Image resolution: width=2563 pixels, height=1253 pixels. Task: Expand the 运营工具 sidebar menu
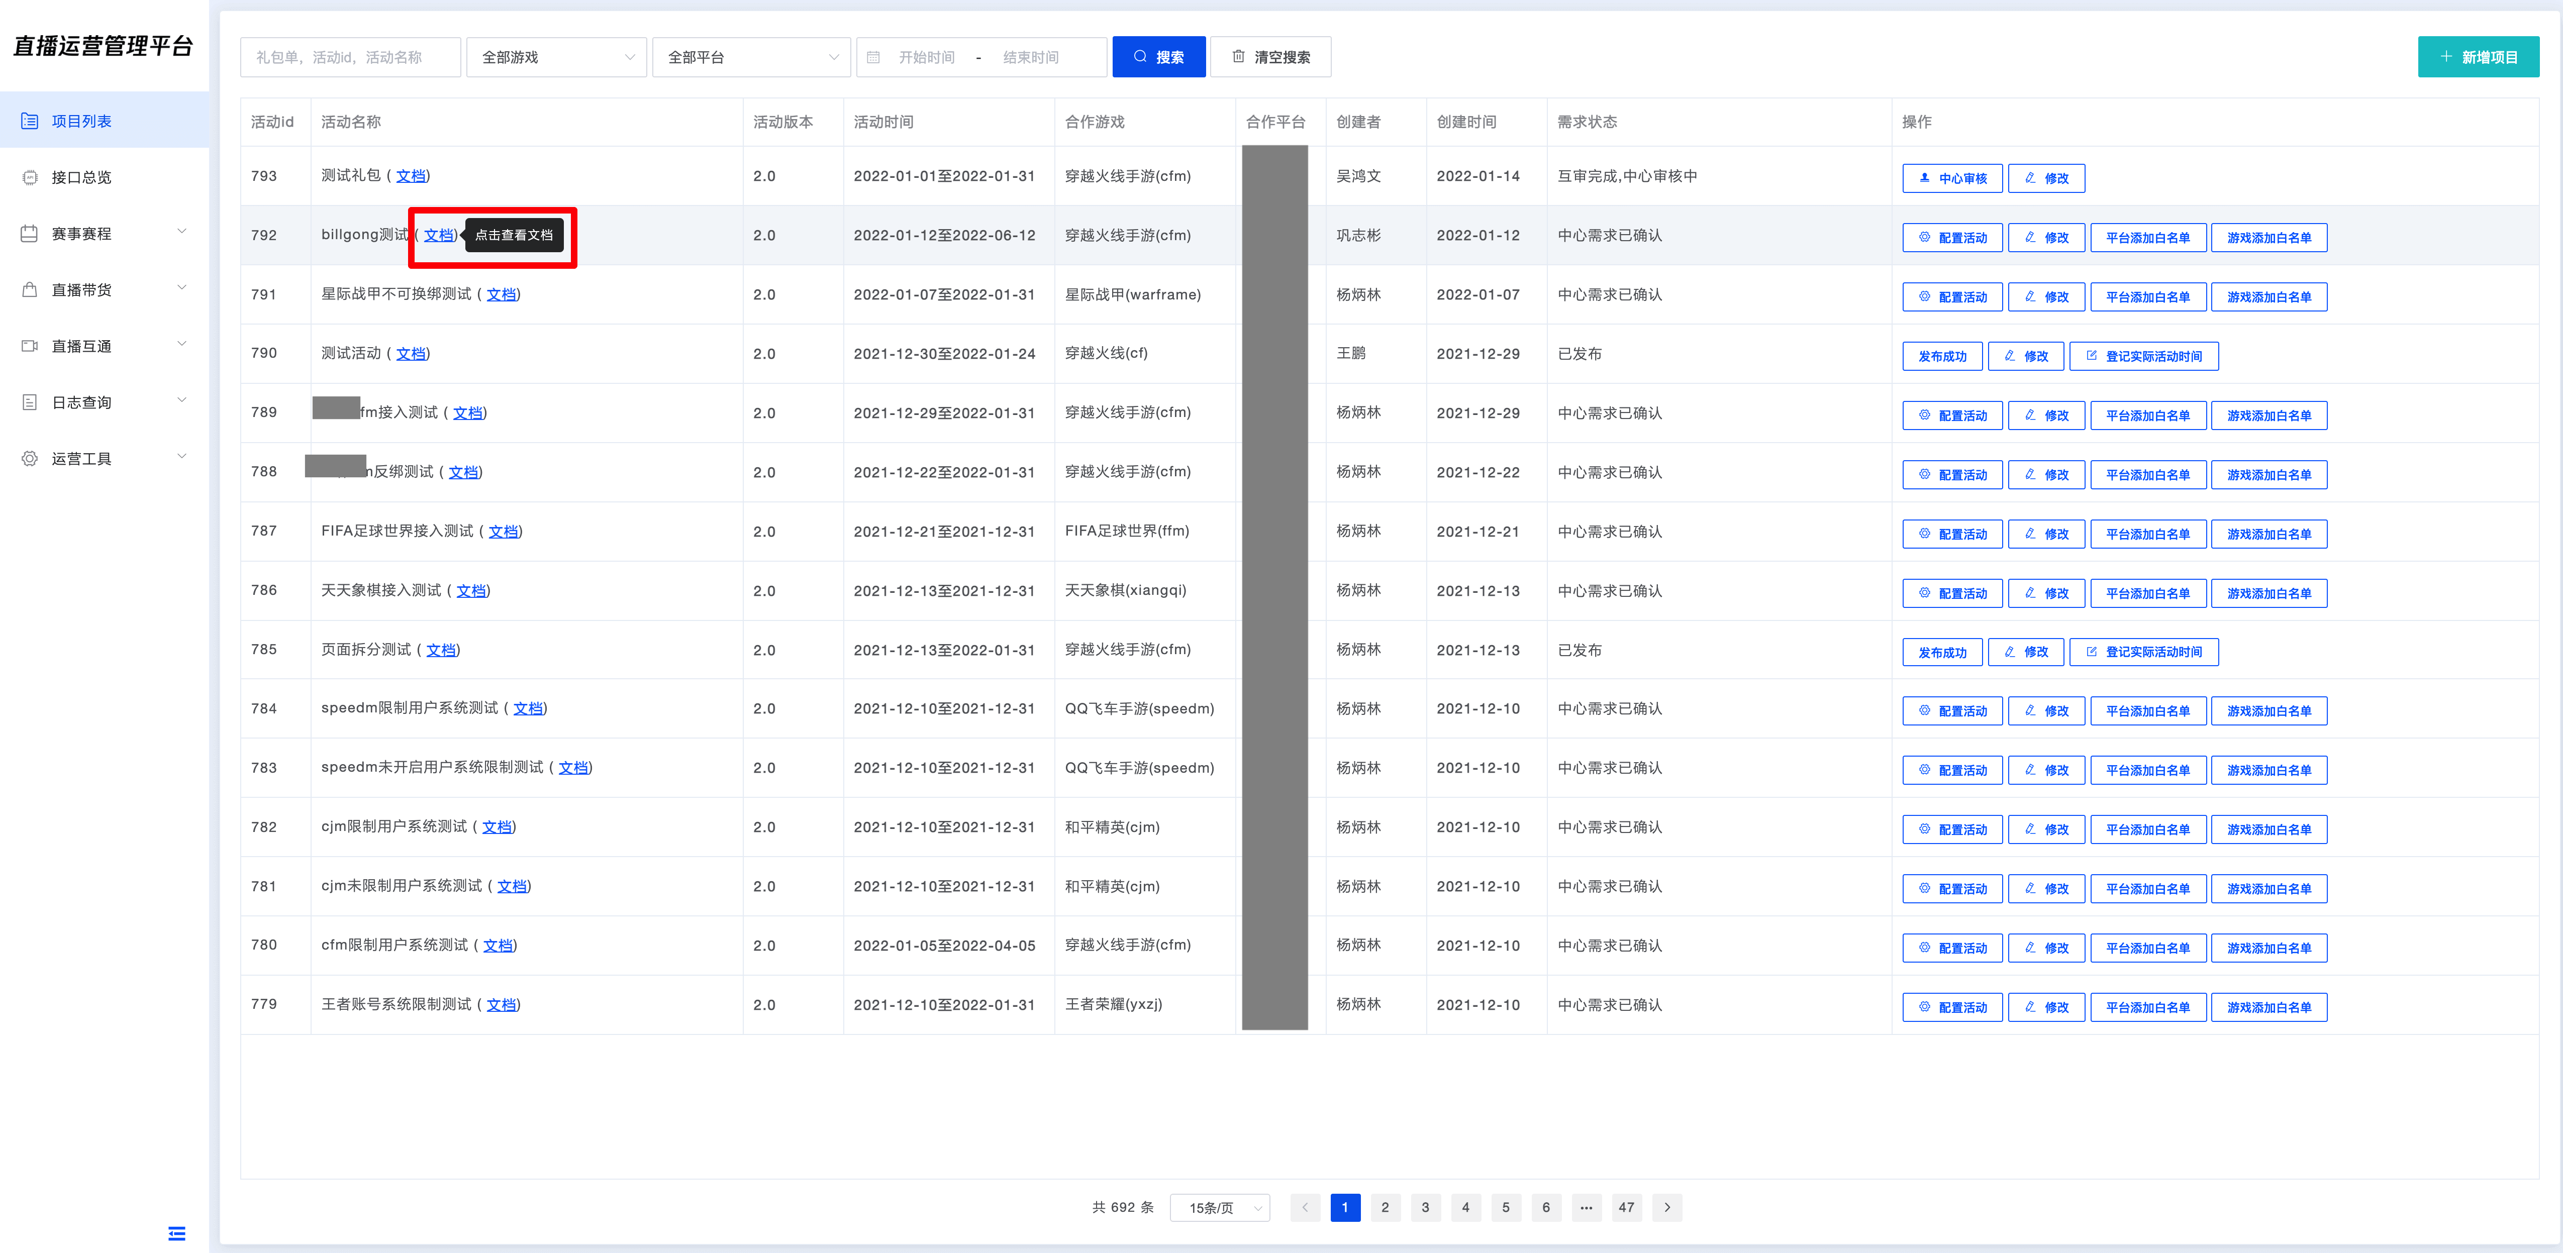pyautogui.click(x=105, y=458)
